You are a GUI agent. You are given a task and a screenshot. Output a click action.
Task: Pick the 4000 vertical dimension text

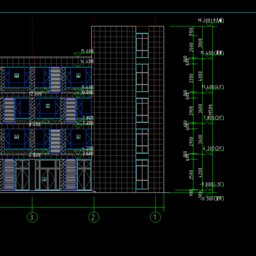tap(200, 76)
